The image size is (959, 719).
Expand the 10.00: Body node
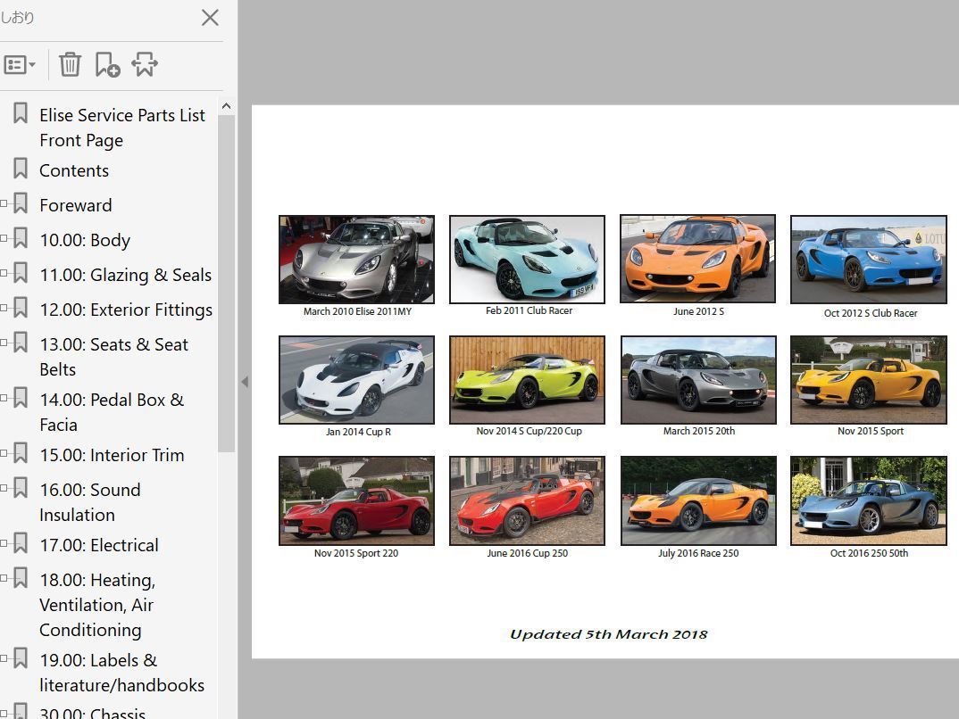4,238
